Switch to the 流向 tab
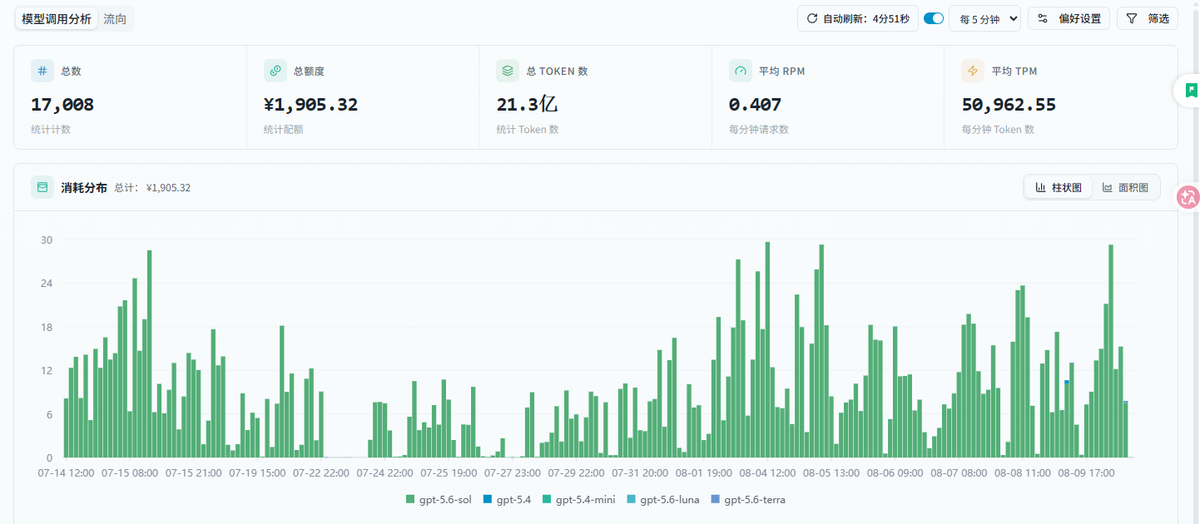The width and height of the screenshot is (1200, 524). 115,18
